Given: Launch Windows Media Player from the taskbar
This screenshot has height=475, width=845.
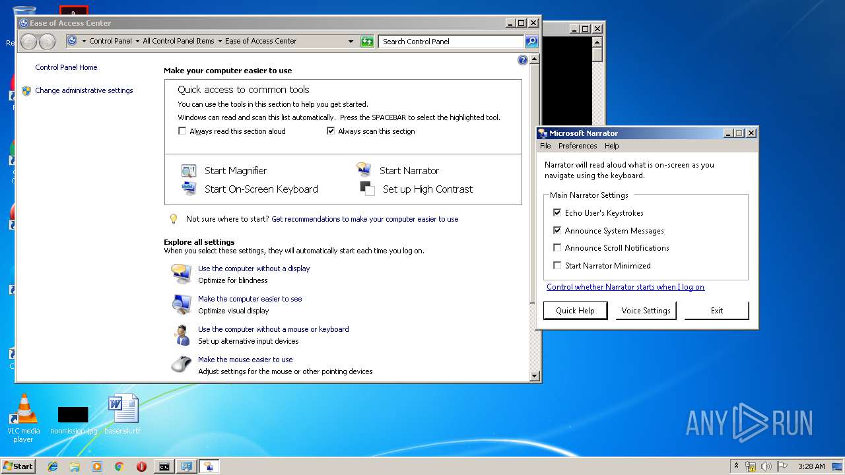Looking at the screenshot, I should (x=97, y=466).
